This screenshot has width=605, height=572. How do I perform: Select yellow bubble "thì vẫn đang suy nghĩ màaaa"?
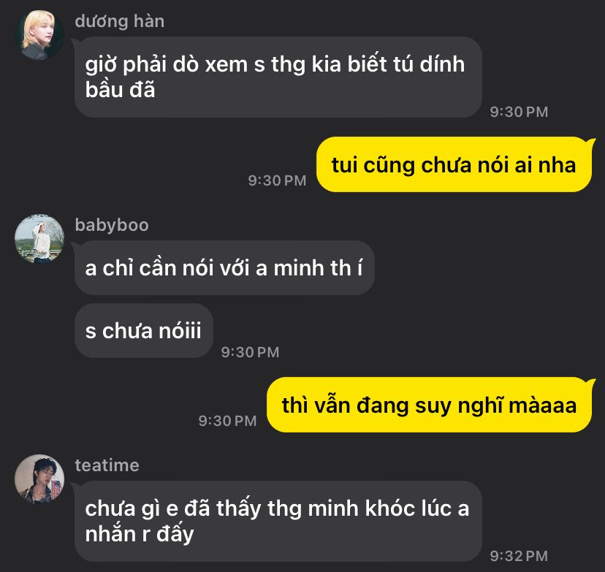(x=429, y=405)
